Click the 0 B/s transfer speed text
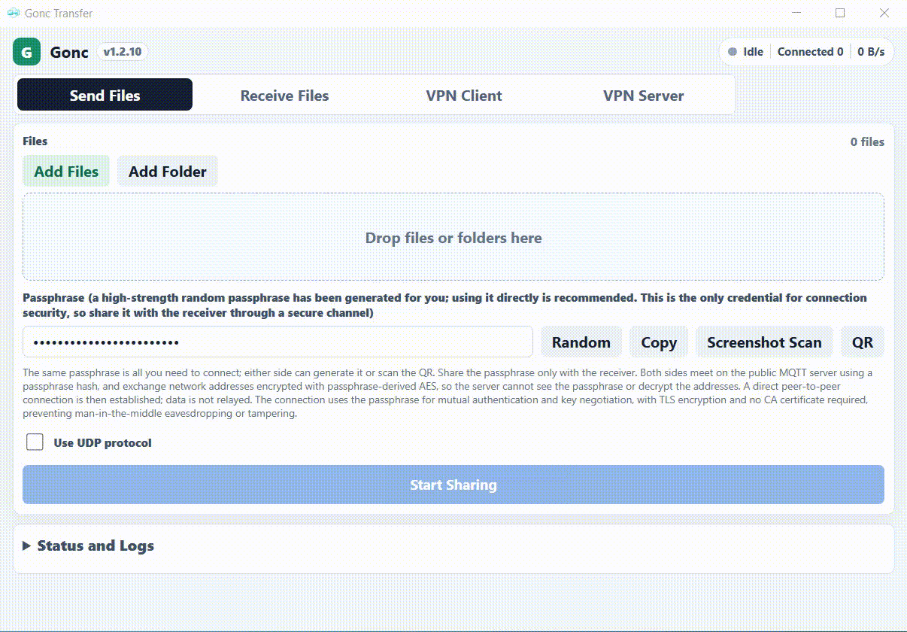Screen dimensions: 907x632 tap(871, 52)
